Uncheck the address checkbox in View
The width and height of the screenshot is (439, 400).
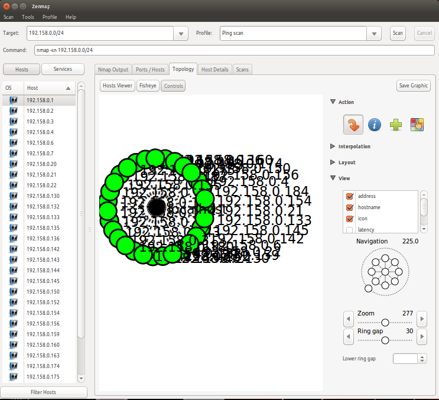(349, 196)
